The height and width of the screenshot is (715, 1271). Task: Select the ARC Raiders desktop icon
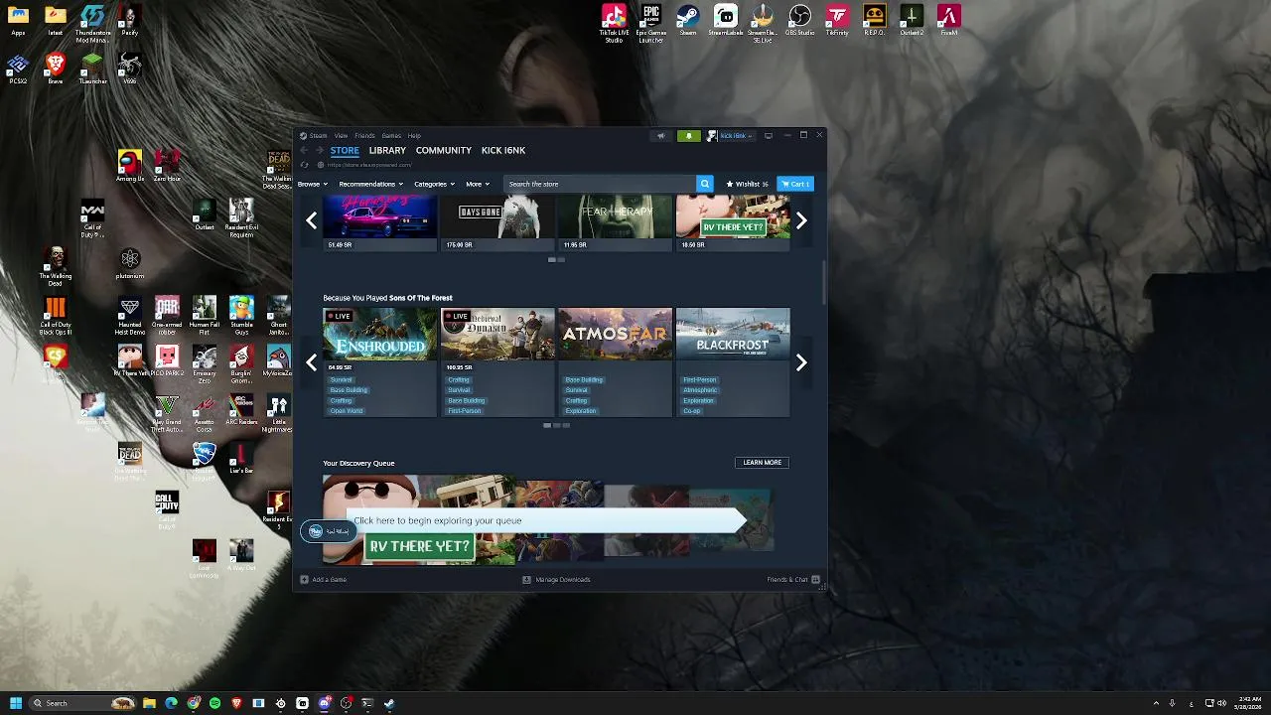point(241,406)
